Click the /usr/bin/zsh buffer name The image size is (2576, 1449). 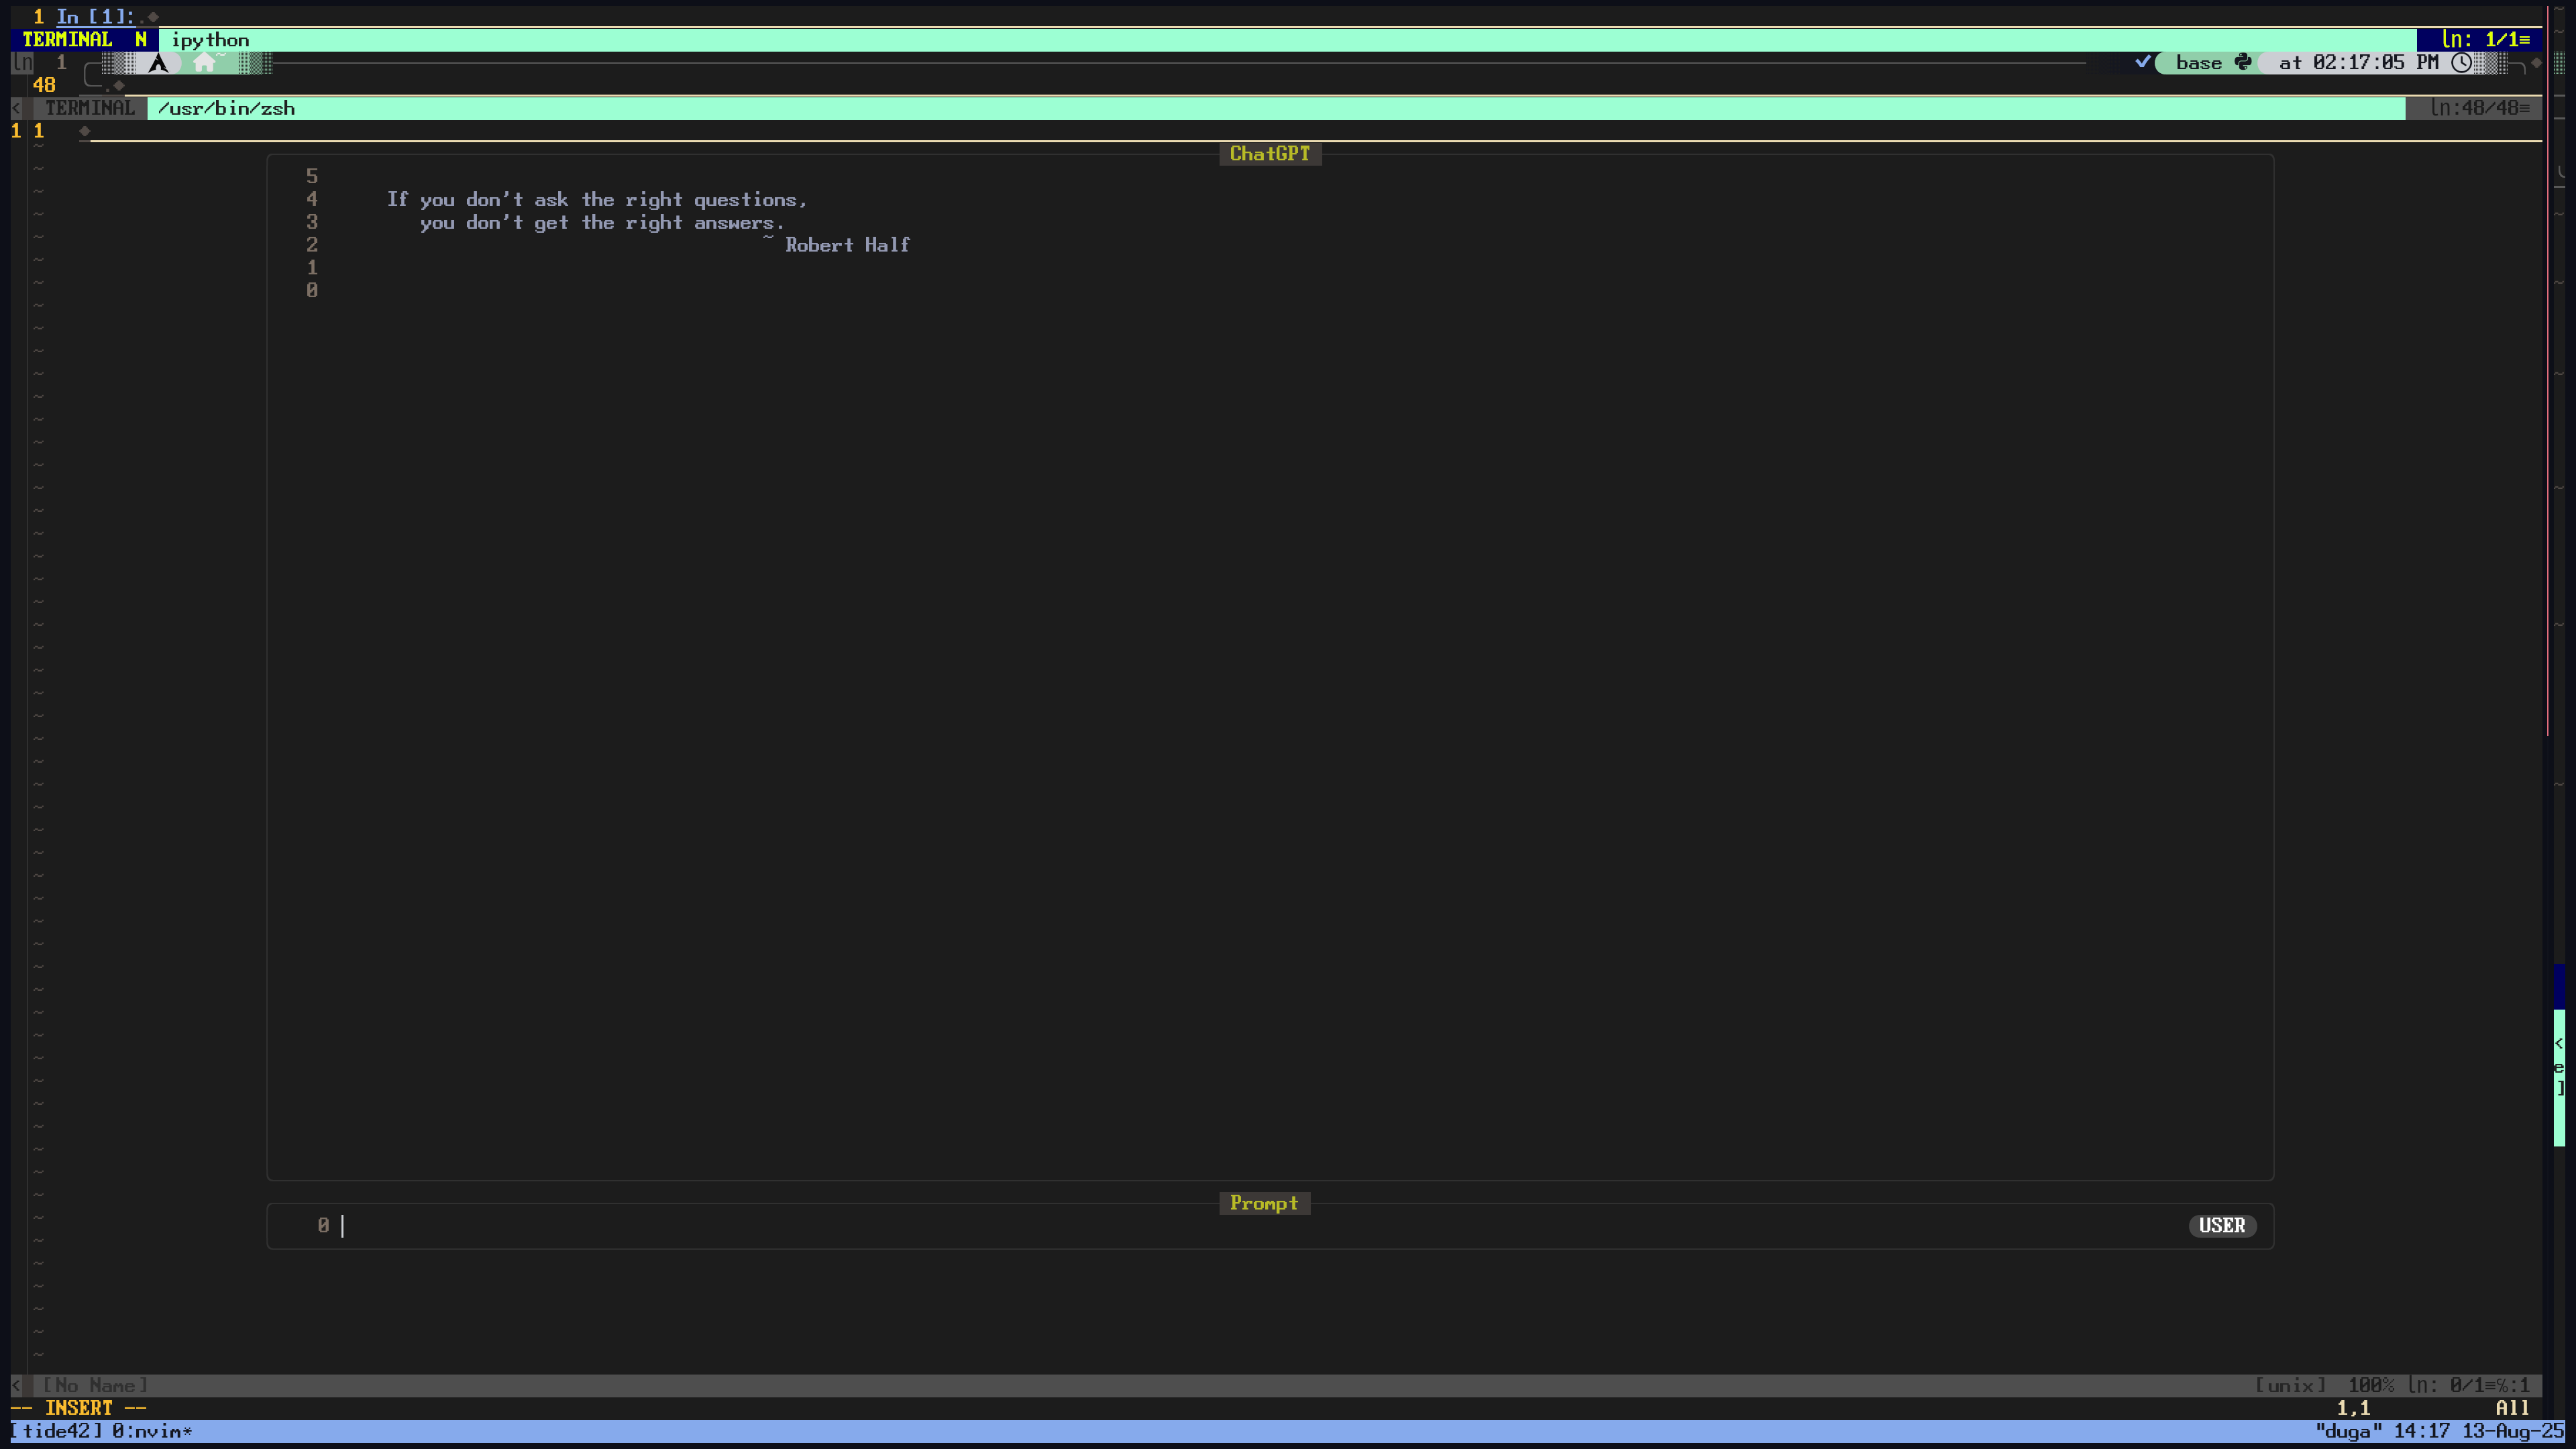point(226,108)
